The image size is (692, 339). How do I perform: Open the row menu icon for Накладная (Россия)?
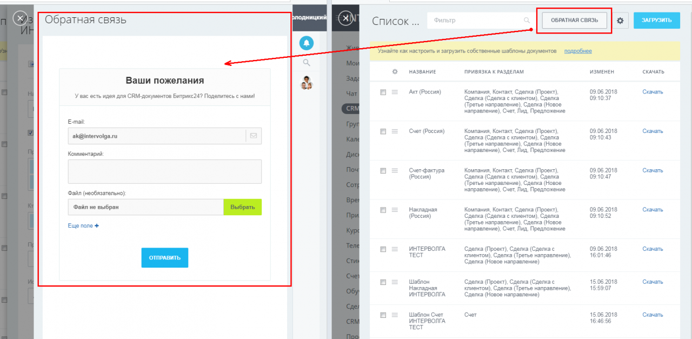click(x=395, y=210)
